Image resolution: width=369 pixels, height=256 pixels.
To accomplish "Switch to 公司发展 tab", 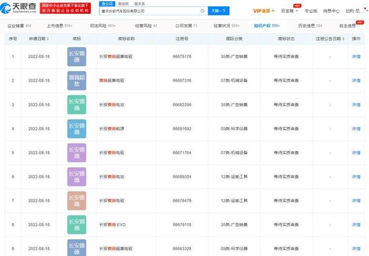I will (x=186, y=25).
